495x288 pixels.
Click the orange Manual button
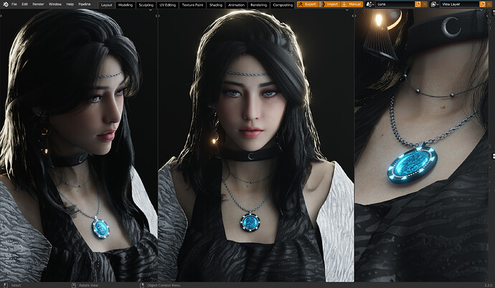(352, 4)
